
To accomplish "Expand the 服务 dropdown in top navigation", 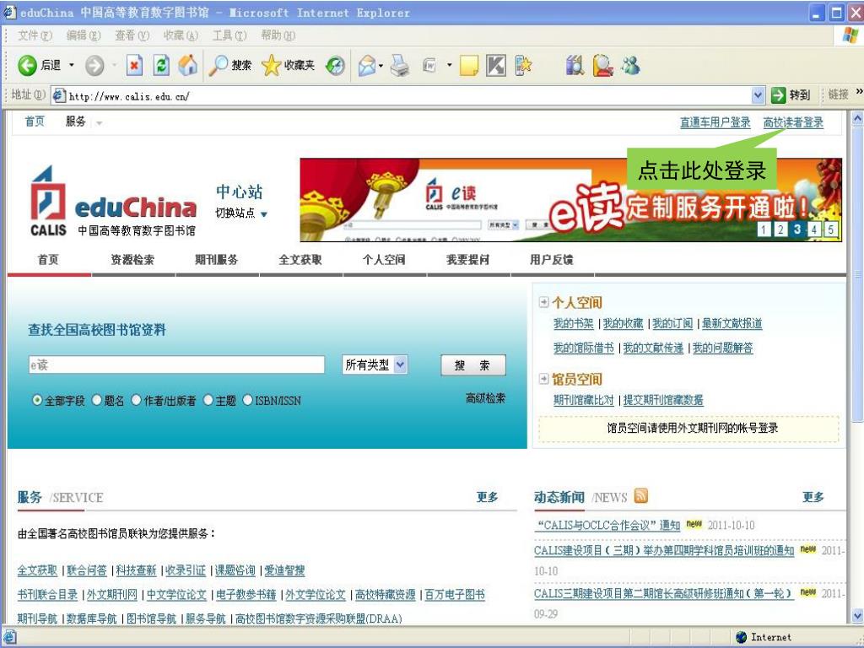I will coord(100,123).
